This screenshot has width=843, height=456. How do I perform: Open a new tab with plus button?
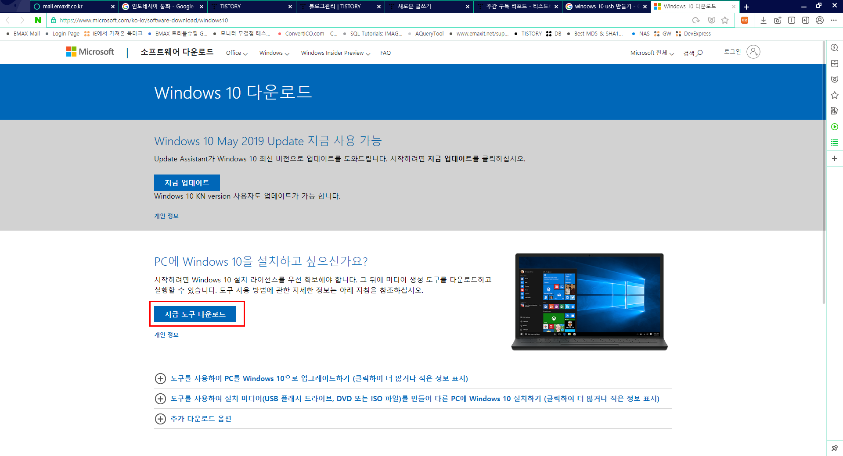pos(746,7)
